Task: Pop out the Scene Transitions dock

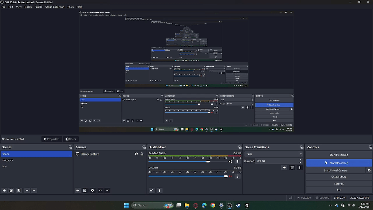Action: pos(302,147)
